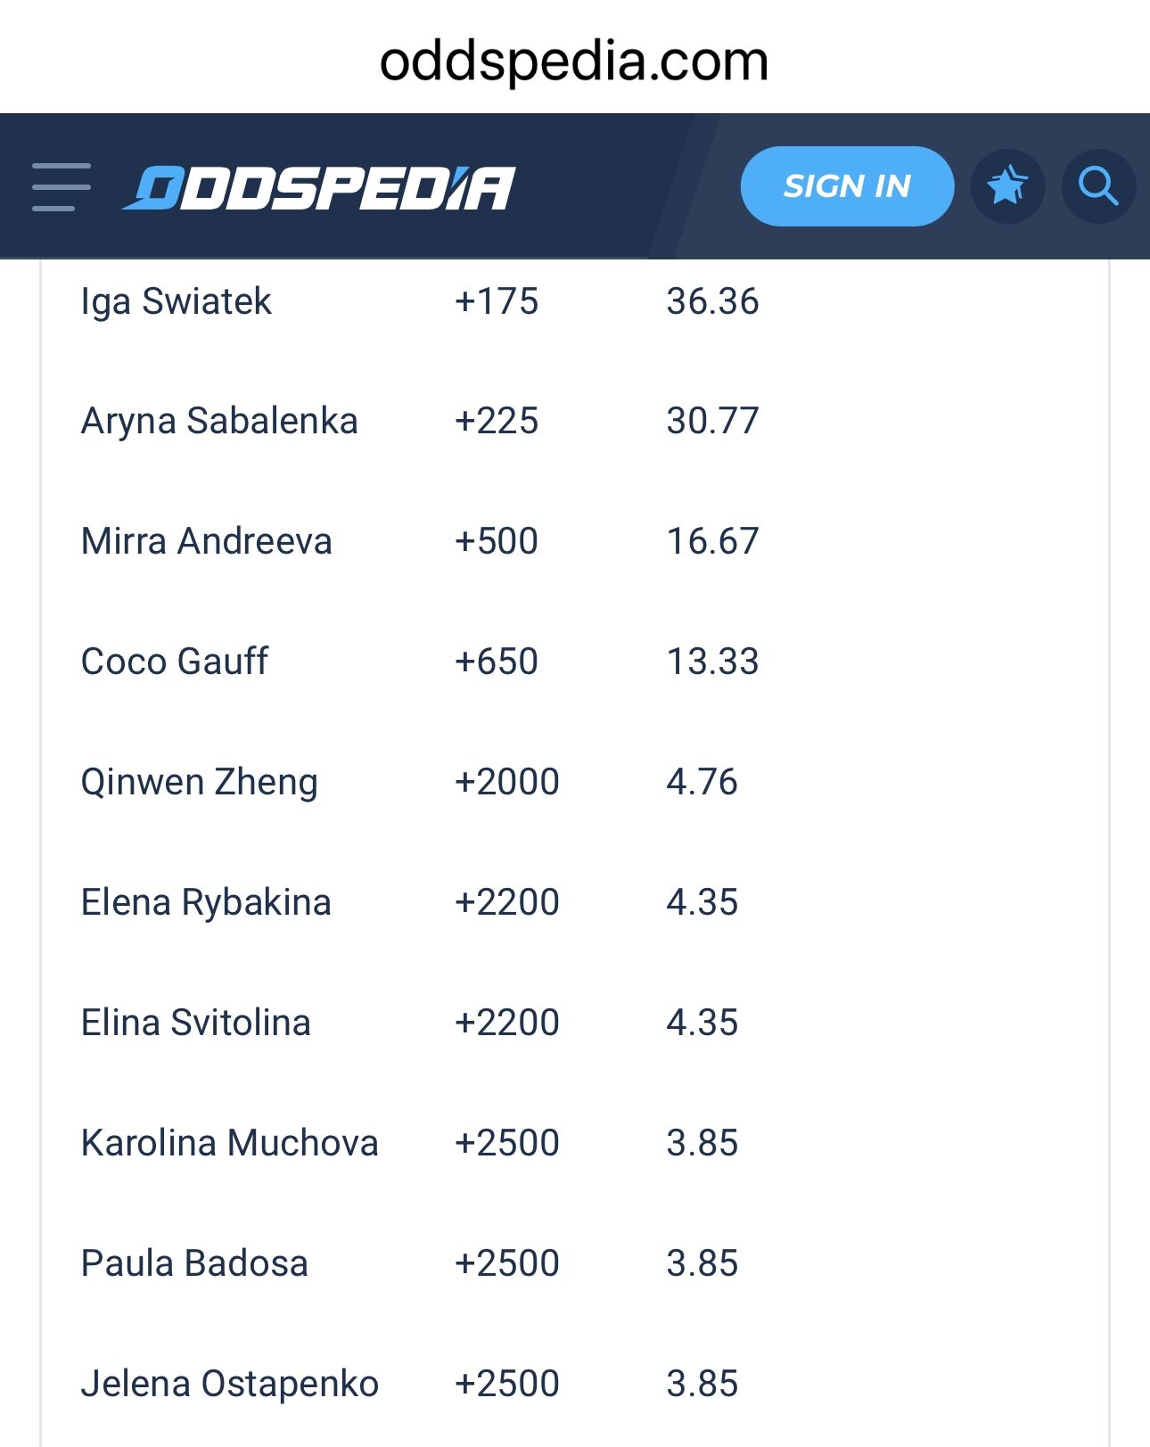Image resolution: width=1150 pixels, height=1447 pixels.
Task: Click Iga Swiatek +175 odds
Action: pos(497,301)
